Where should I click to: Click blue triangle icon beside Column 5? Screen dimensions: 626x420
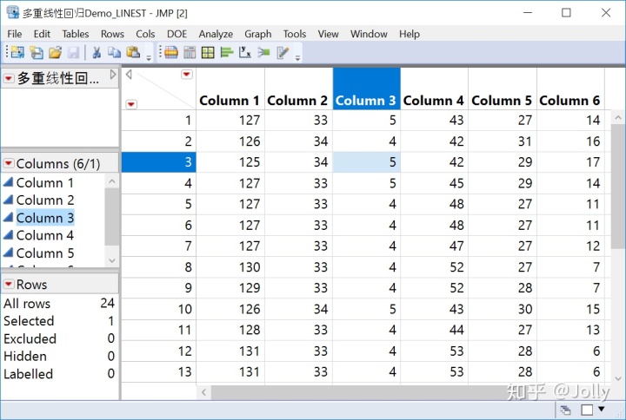click(9, 253)
